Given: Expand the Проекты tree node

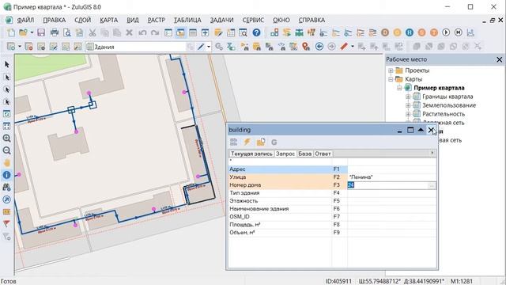Looking at the screenshot, I should (x=391, y=70).
